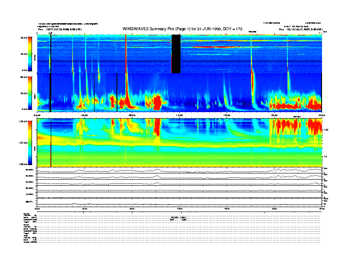Click the 60.00 label on RAD1 scale
Screen dimensions: 347x268
point(24,77)
